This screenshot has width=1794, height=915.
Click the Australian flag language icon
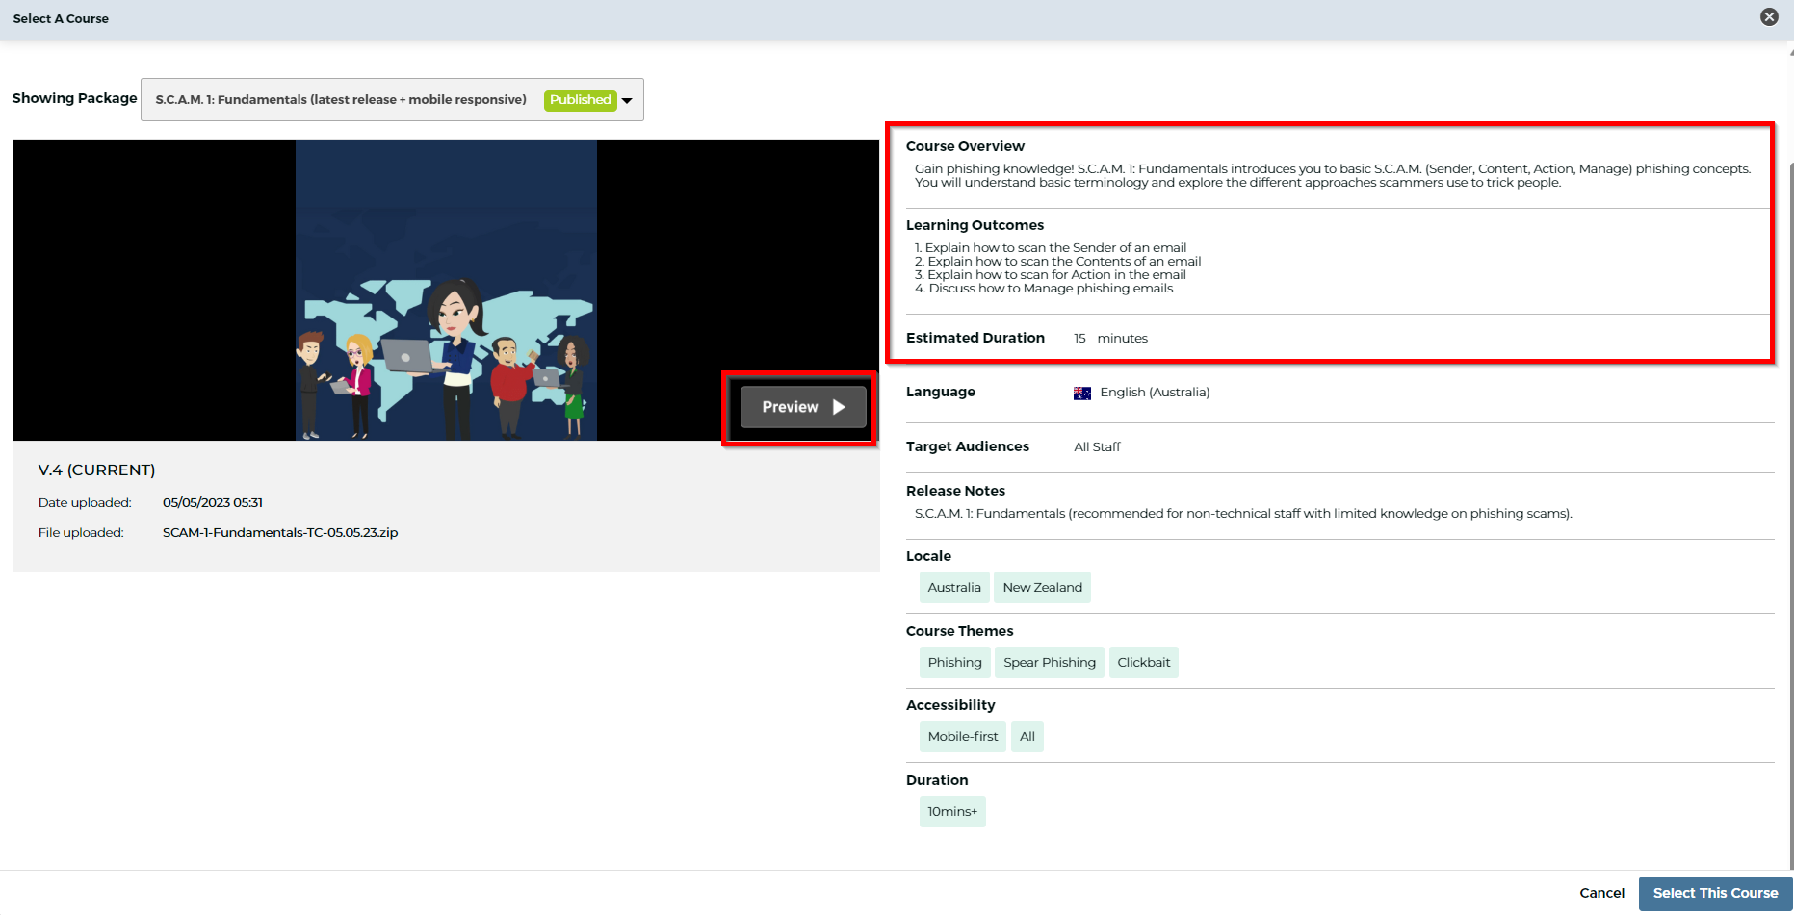1082,393
